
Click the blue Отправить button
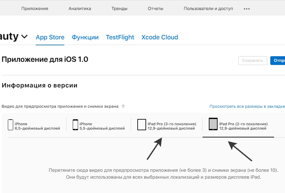tap(278, 61)
